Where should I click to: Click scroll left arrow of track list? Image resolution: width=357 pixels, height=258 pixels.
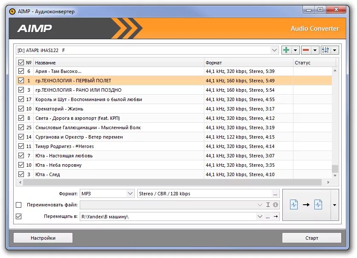pos(20,182)
